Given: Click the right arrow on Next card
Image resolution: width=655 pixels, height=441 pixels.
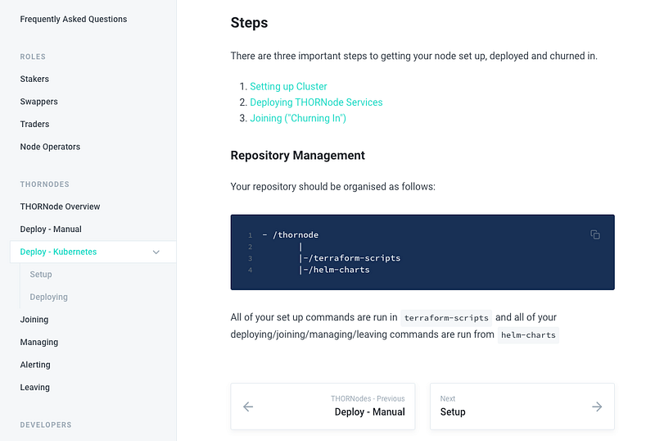Looking at the screenshot, I should click(597, 407).
